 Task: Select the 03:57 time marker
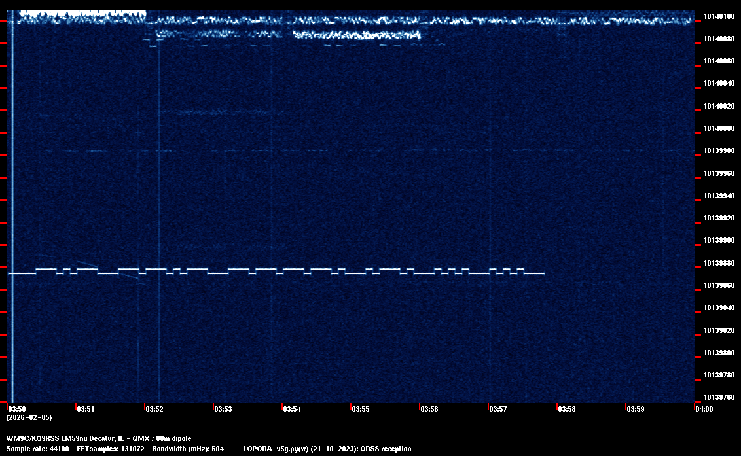tap(498, 409)
